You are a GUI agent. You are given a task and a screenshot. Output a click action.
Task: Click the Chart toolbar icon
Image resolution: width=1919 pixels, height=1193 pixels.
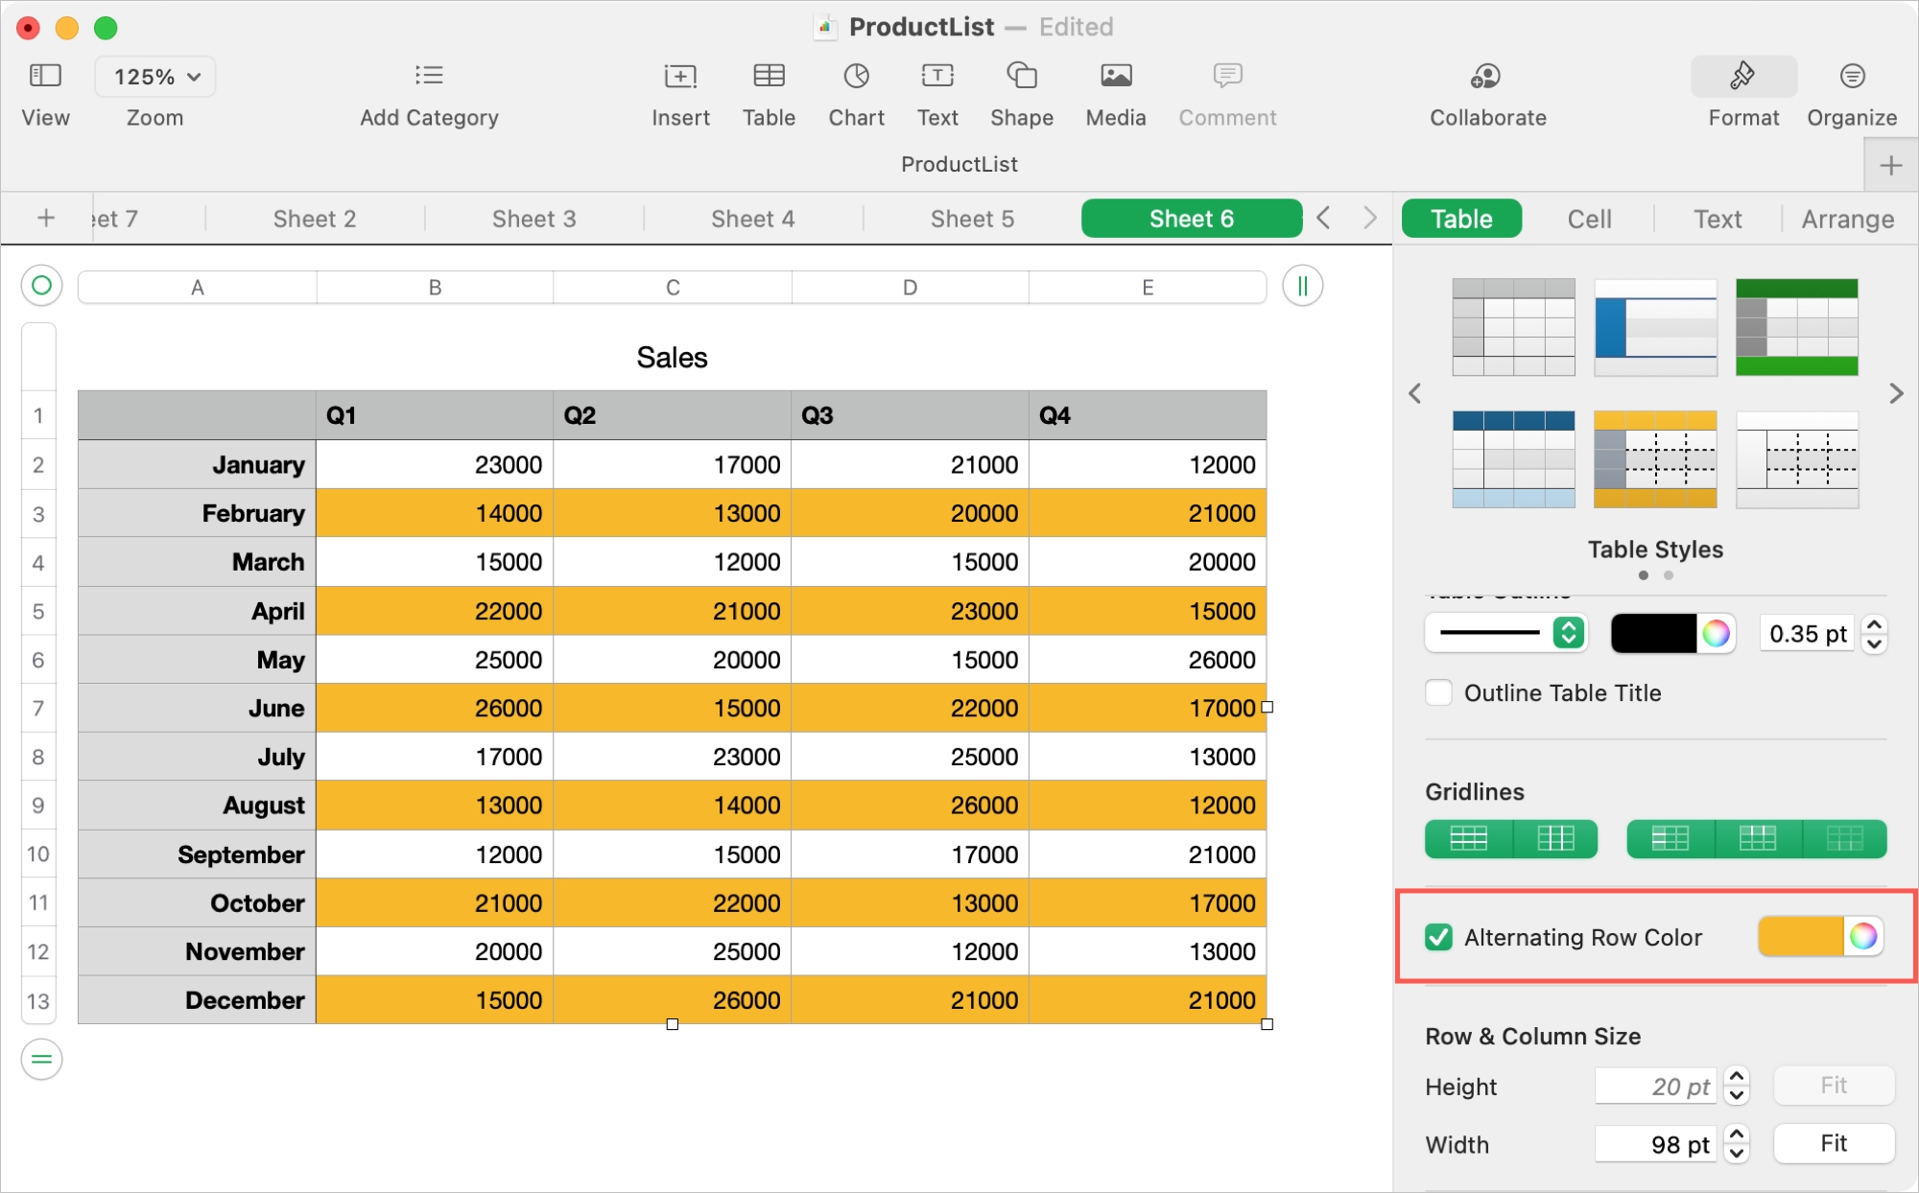(x=856, y=78)
